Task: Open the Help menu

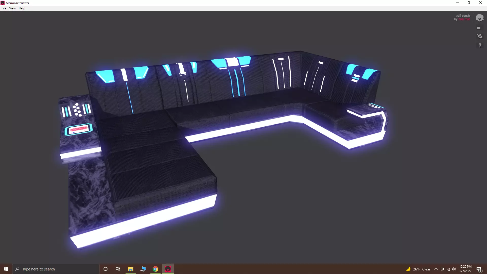Action: click(22, 8)
